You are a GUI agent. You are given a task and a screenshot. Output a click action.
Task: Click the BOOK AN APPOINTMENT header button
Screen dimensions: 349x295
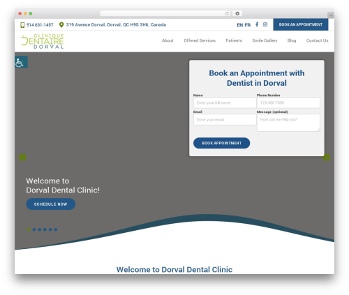click(301, 24)
